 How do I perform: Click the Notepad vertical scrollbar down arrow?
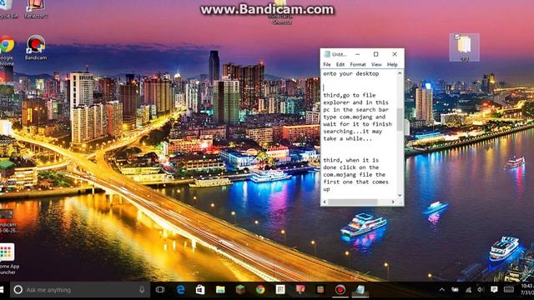point(400,195)
